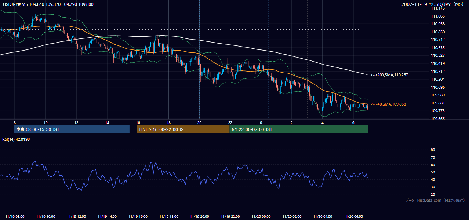The height and width of the screenshot is (220, 469).
Task: Click price axis value 110.850
Action: tap(438, 32)
